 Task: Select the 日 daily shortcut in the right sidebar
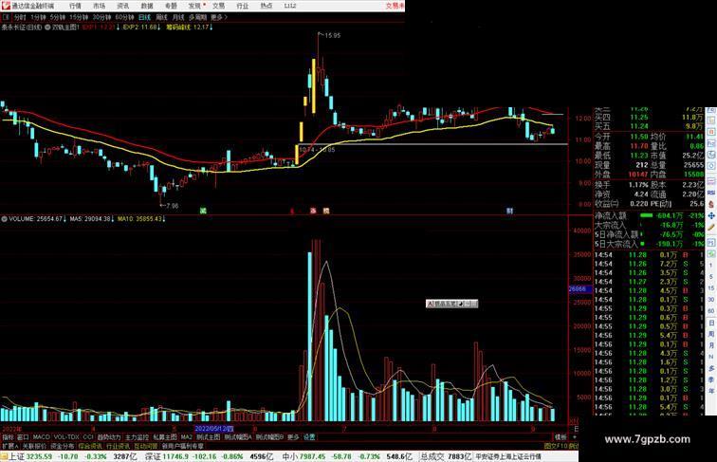[711, 323]
